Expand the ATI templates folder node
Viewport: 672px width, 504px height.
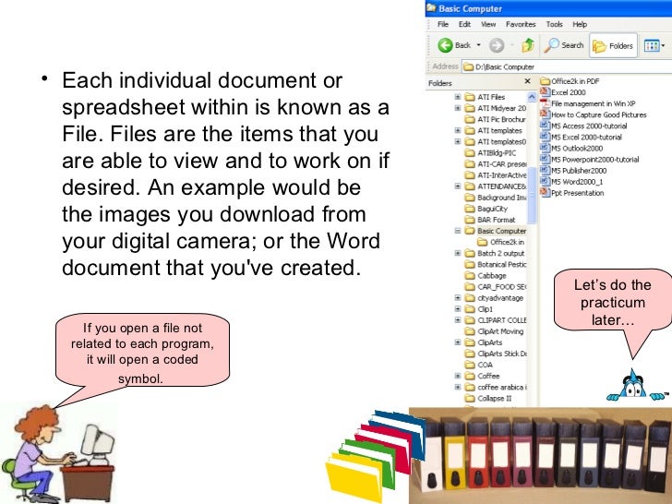[x=458, y=130]
